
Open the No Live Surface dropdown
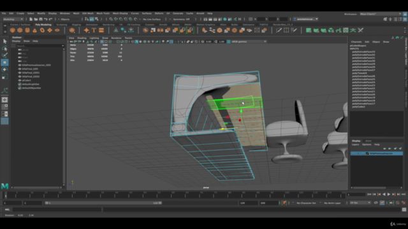pos(152,19)
